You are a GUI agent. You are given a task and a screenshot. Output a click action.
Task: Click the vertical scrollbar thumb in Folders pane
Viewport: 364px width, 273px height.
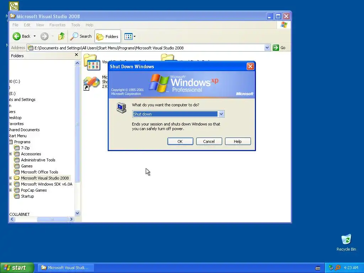tap(77, 124)
